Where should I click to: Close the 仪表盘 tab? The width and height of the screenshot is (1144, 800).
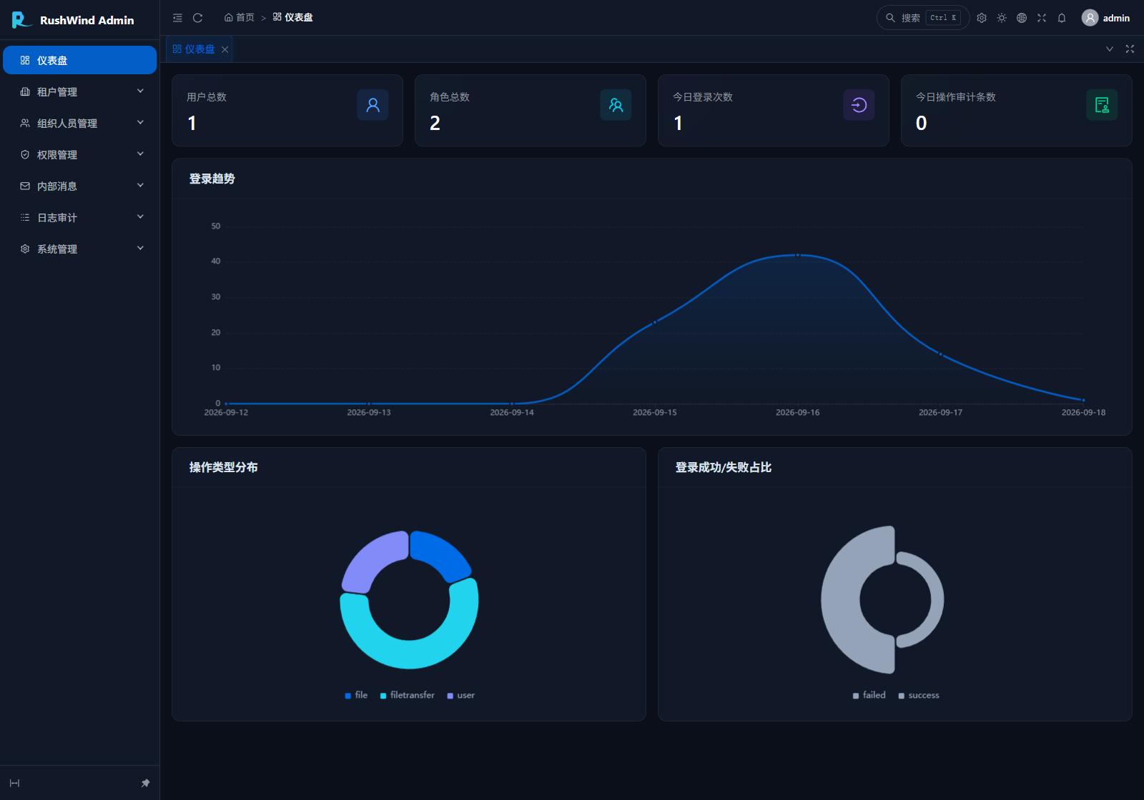(x=225, y=49)
